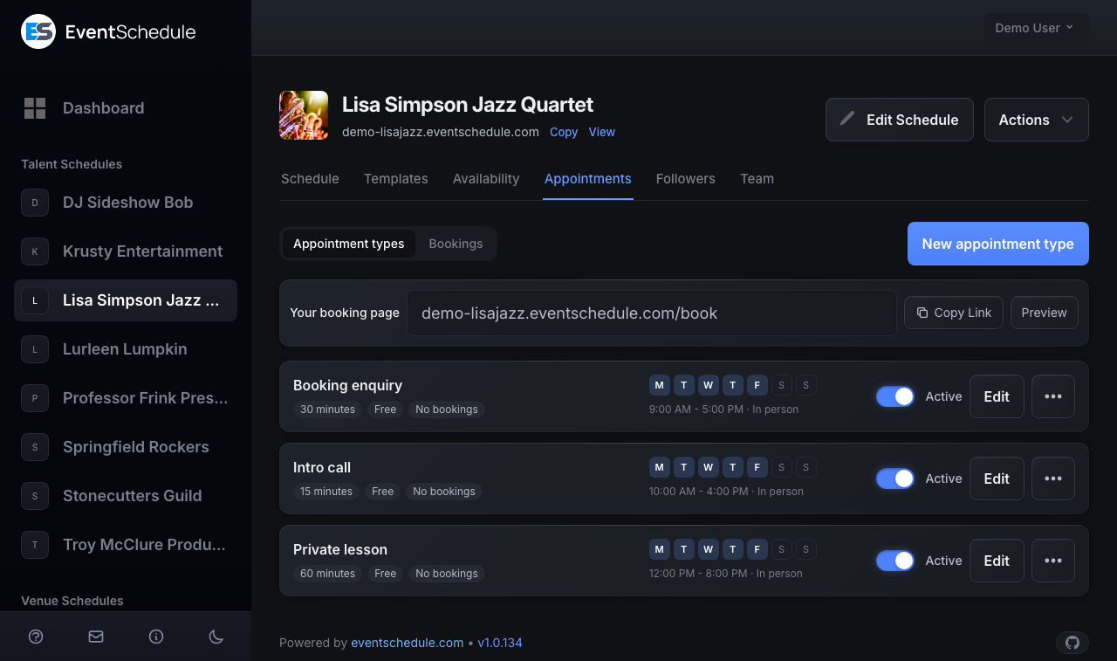Click the Edit Schedule button
Viewport: 1117px width, 661px height.
click(900, 120)
